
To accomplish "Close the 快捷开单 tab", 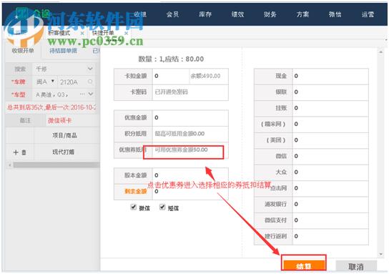I will point(127,33).
